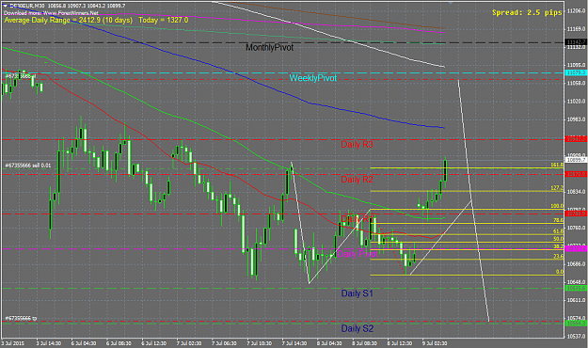Click the 7 Jul 06:30 time axis label
The height and width of the screenshot is (348, 588).
coord(224,343)
